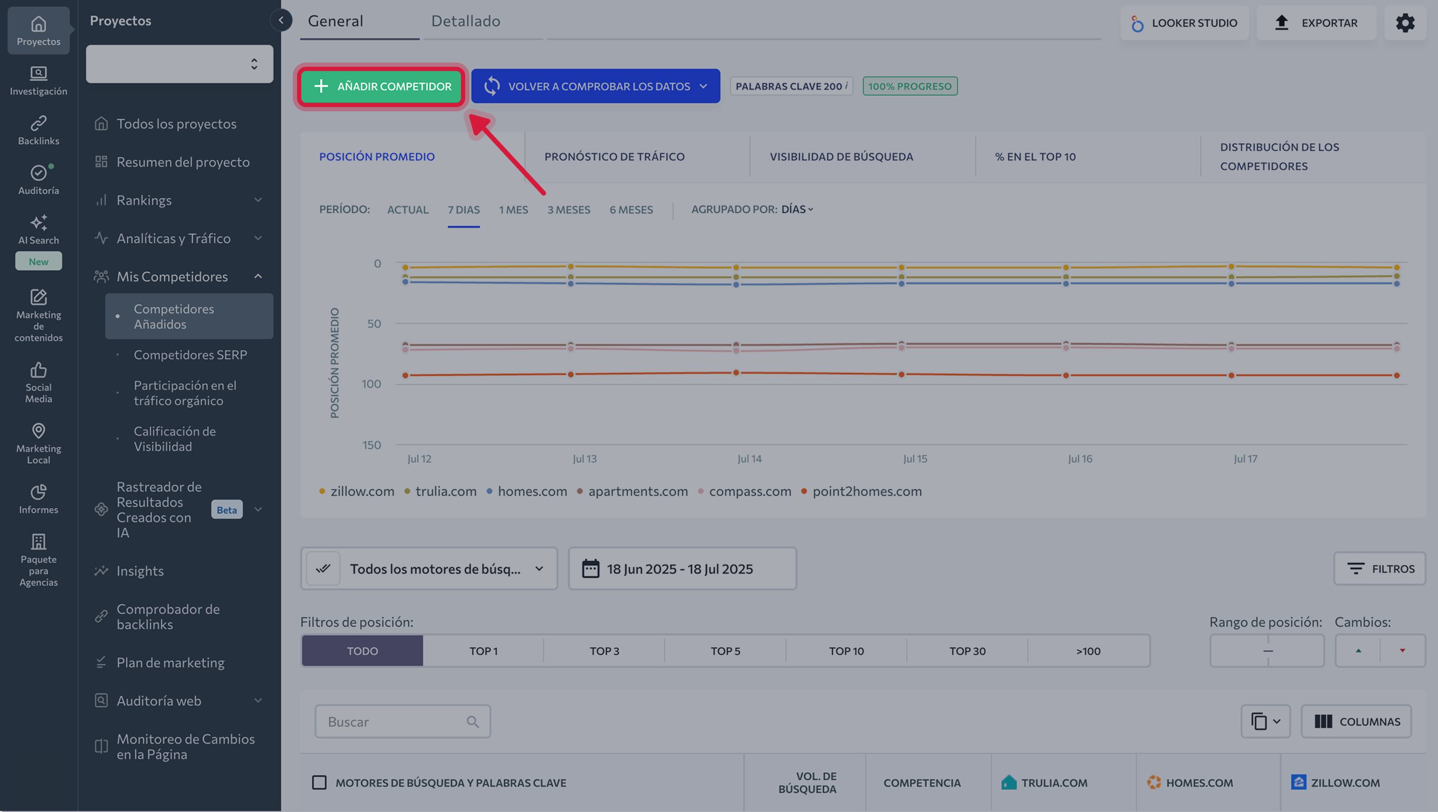Open the project selector dropdown
The image size is (1438, 812).
[x=179, y=64]
